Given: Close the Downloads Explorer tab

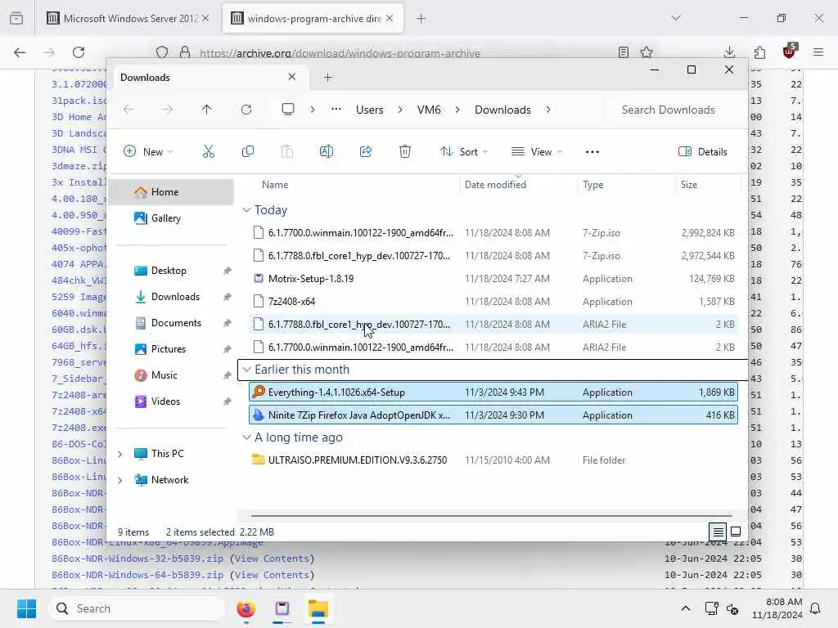Looking at the screenshot, I should [292, 77].
